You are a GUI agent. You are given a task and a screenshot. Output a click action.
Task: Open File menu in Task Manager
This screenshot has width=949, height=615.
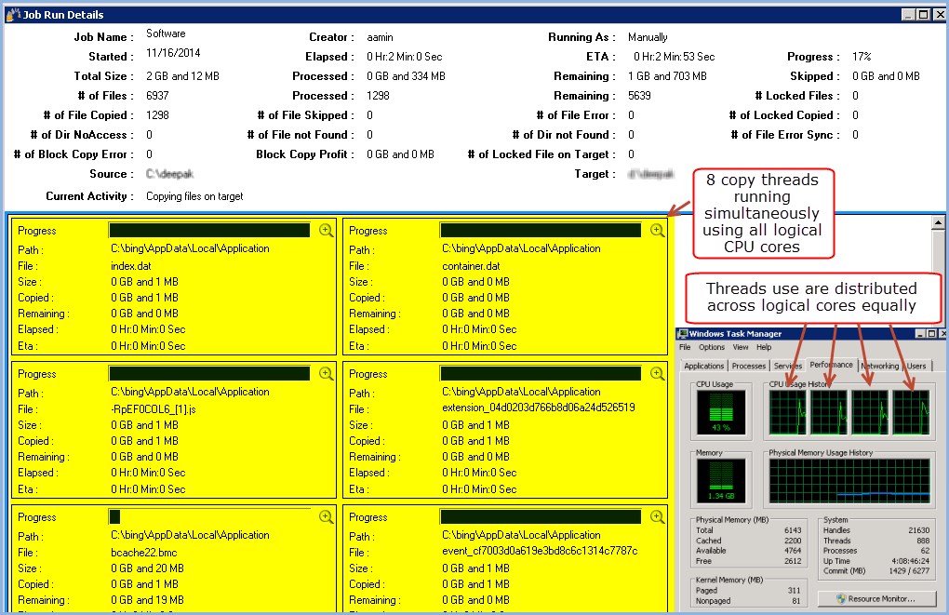coord(685,347)
